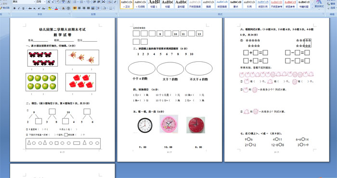Screen dimensions: 337x178
Task: Apply the 正文 normal style
Action: [126, 4]
